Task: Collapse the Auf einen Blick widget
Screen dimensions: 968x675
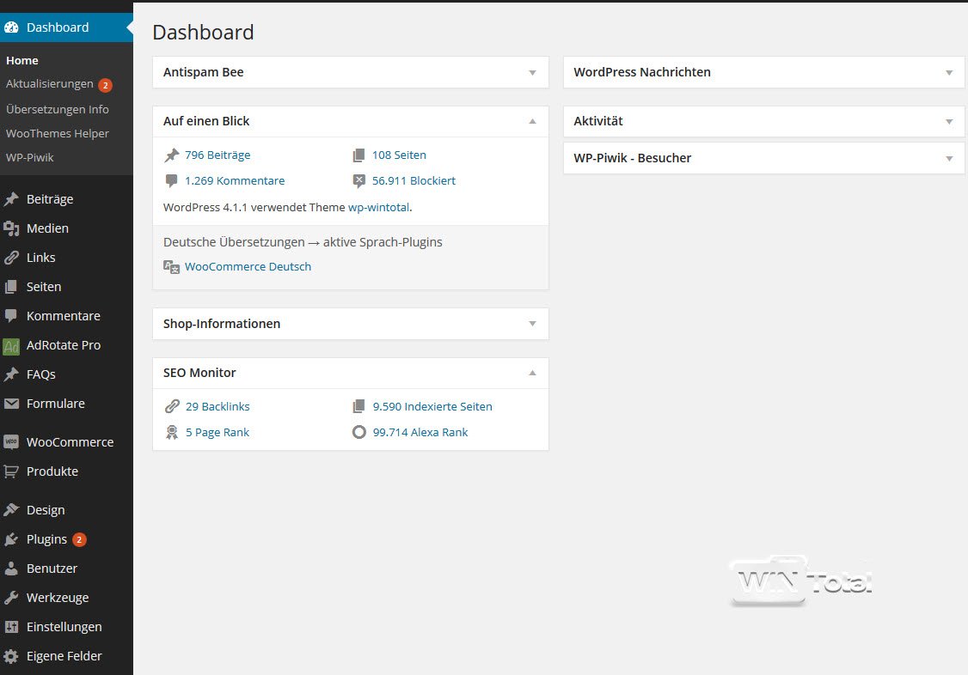Action: coord(532,121)
